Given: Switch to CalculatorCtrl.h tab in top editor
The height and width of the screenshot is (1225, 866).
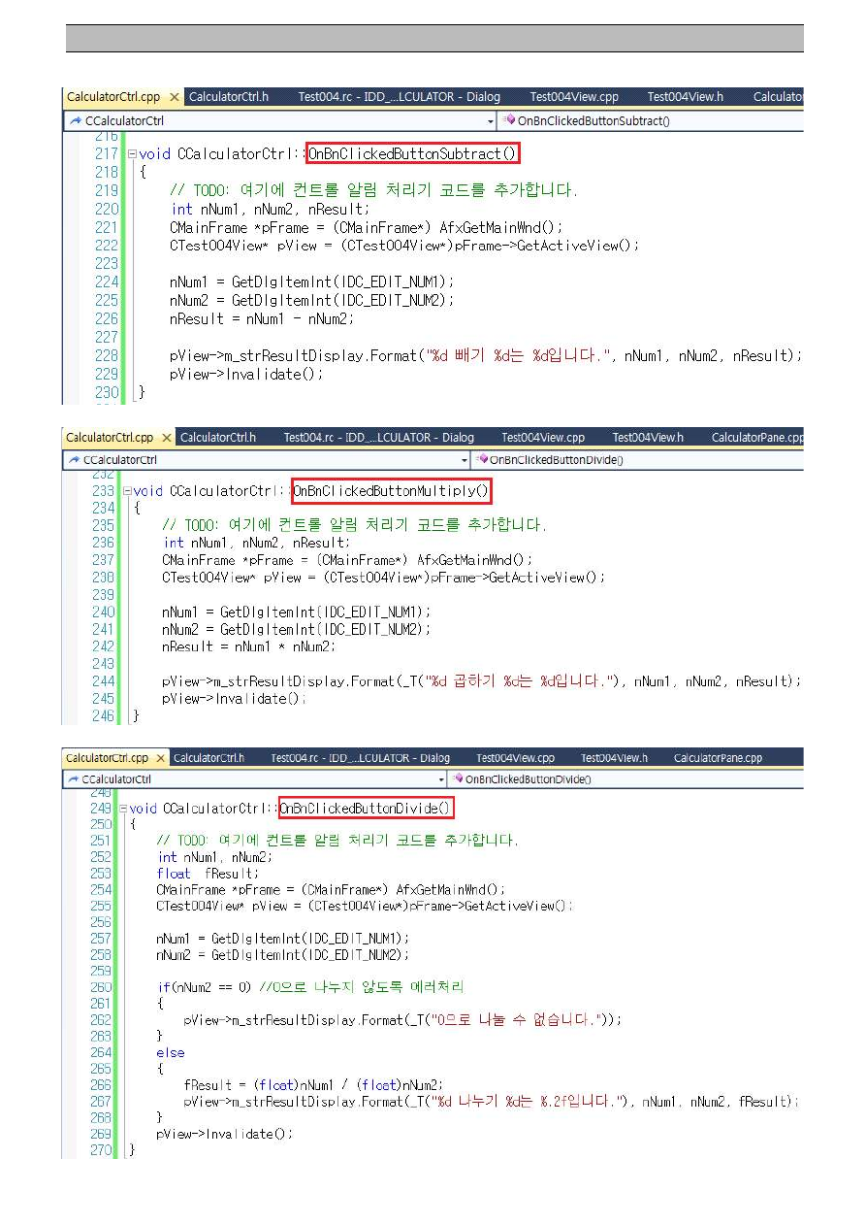Looking at the screenshot, I should pyautogui.click(x=228, y=97).
